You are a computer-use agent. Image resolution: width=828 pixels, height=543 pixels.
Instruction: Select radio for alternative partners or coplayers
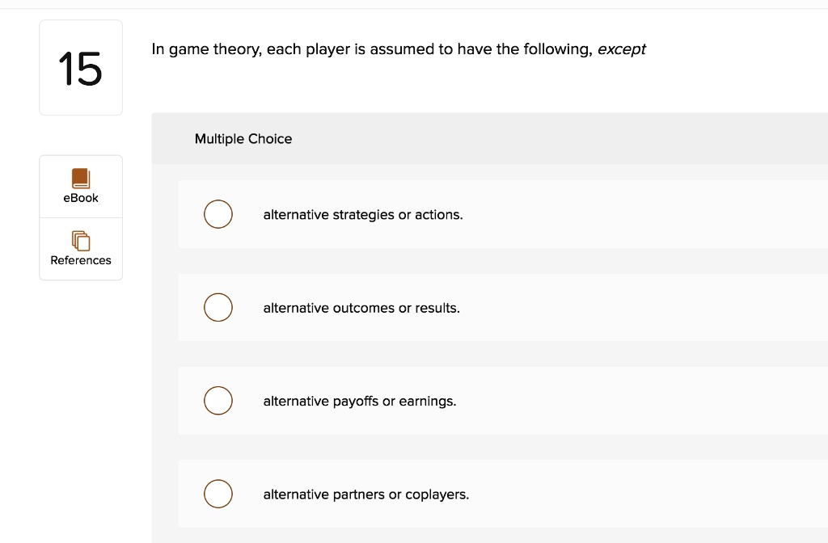pyautogui.click(x=218, y=493)
